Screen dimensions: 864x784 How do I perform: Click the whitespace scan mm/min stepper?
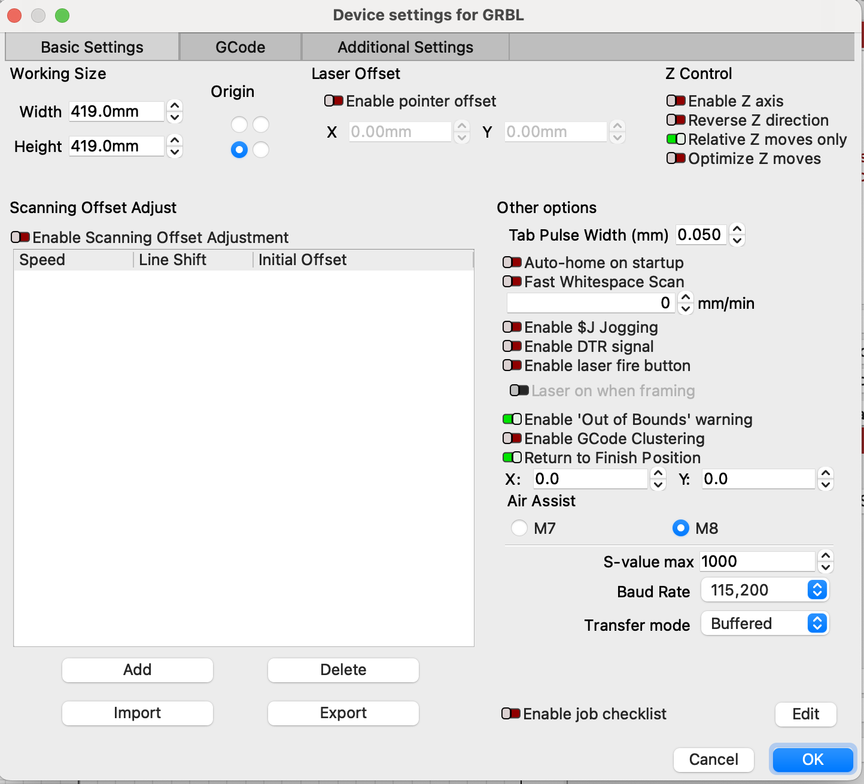pos(686,303)
